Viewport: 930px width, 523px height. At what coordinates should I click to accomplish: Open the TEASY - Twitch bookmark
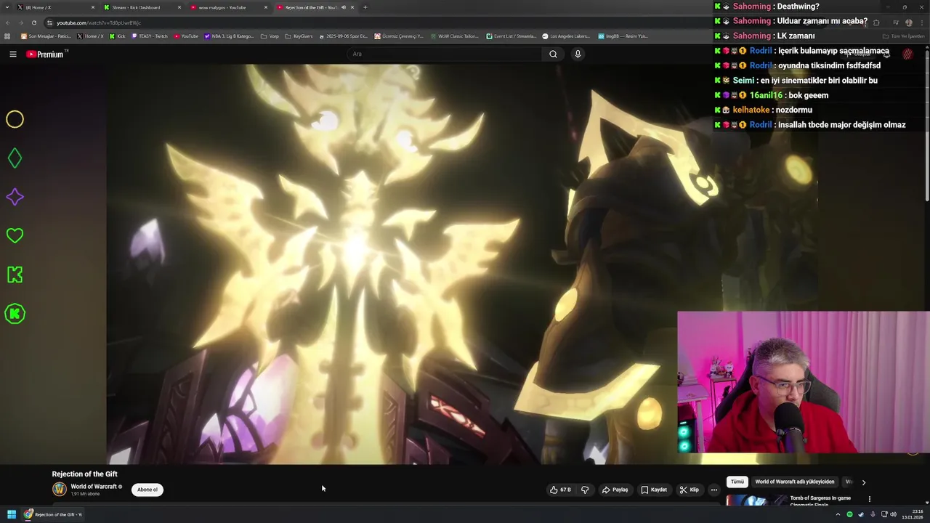coord(150,36)
